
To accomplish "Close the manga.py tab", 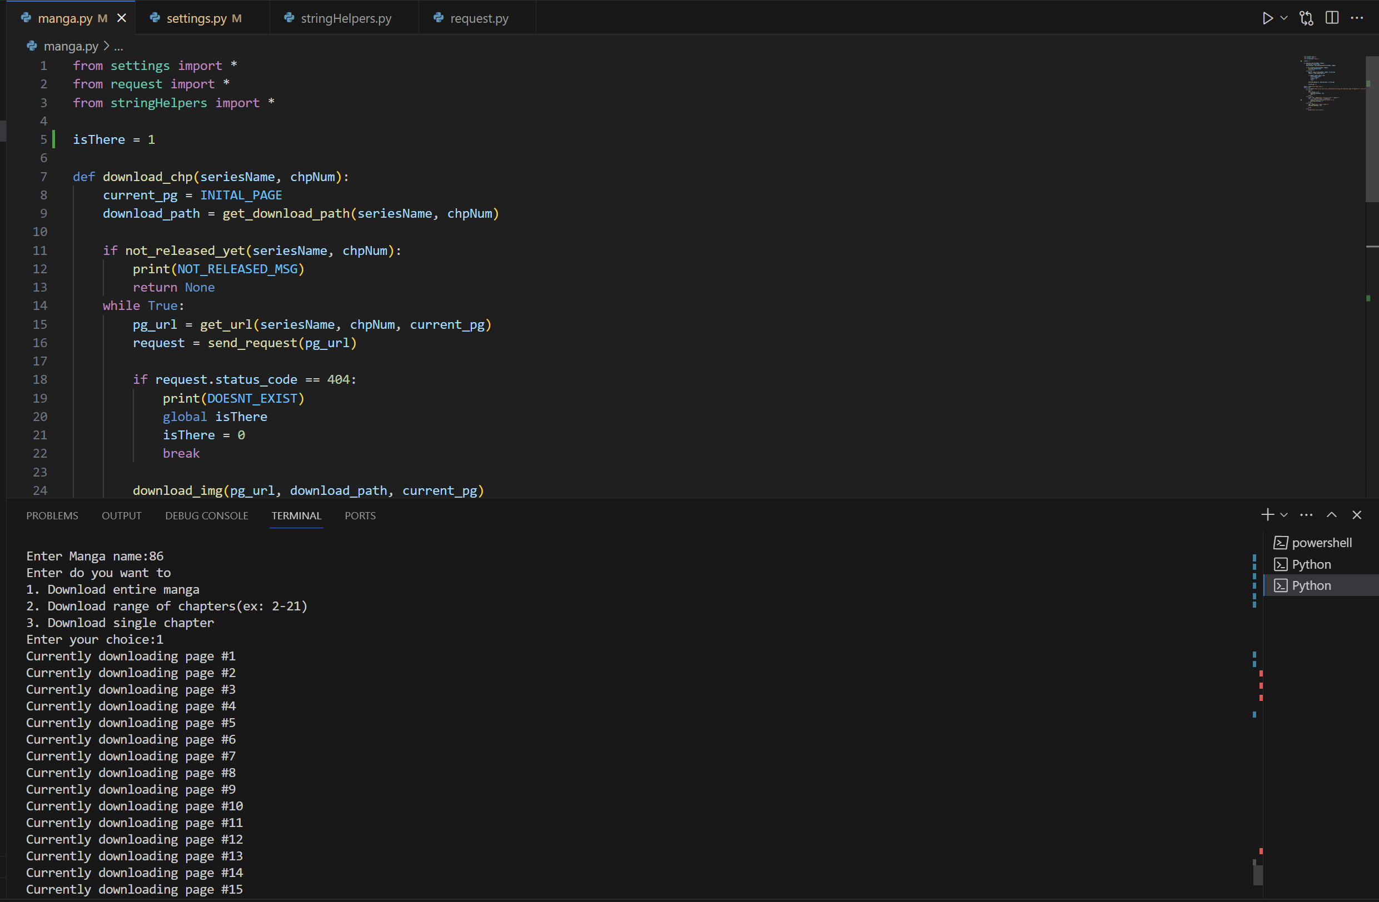I will click(x=122, y=18).
